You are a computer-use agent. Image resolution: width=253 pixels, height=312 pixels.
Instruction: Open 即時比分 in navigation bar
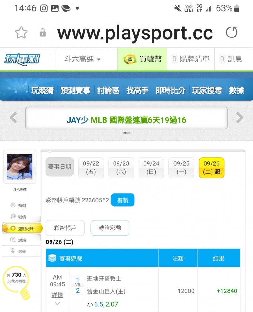pyautogui.click(x=170, y=90)
